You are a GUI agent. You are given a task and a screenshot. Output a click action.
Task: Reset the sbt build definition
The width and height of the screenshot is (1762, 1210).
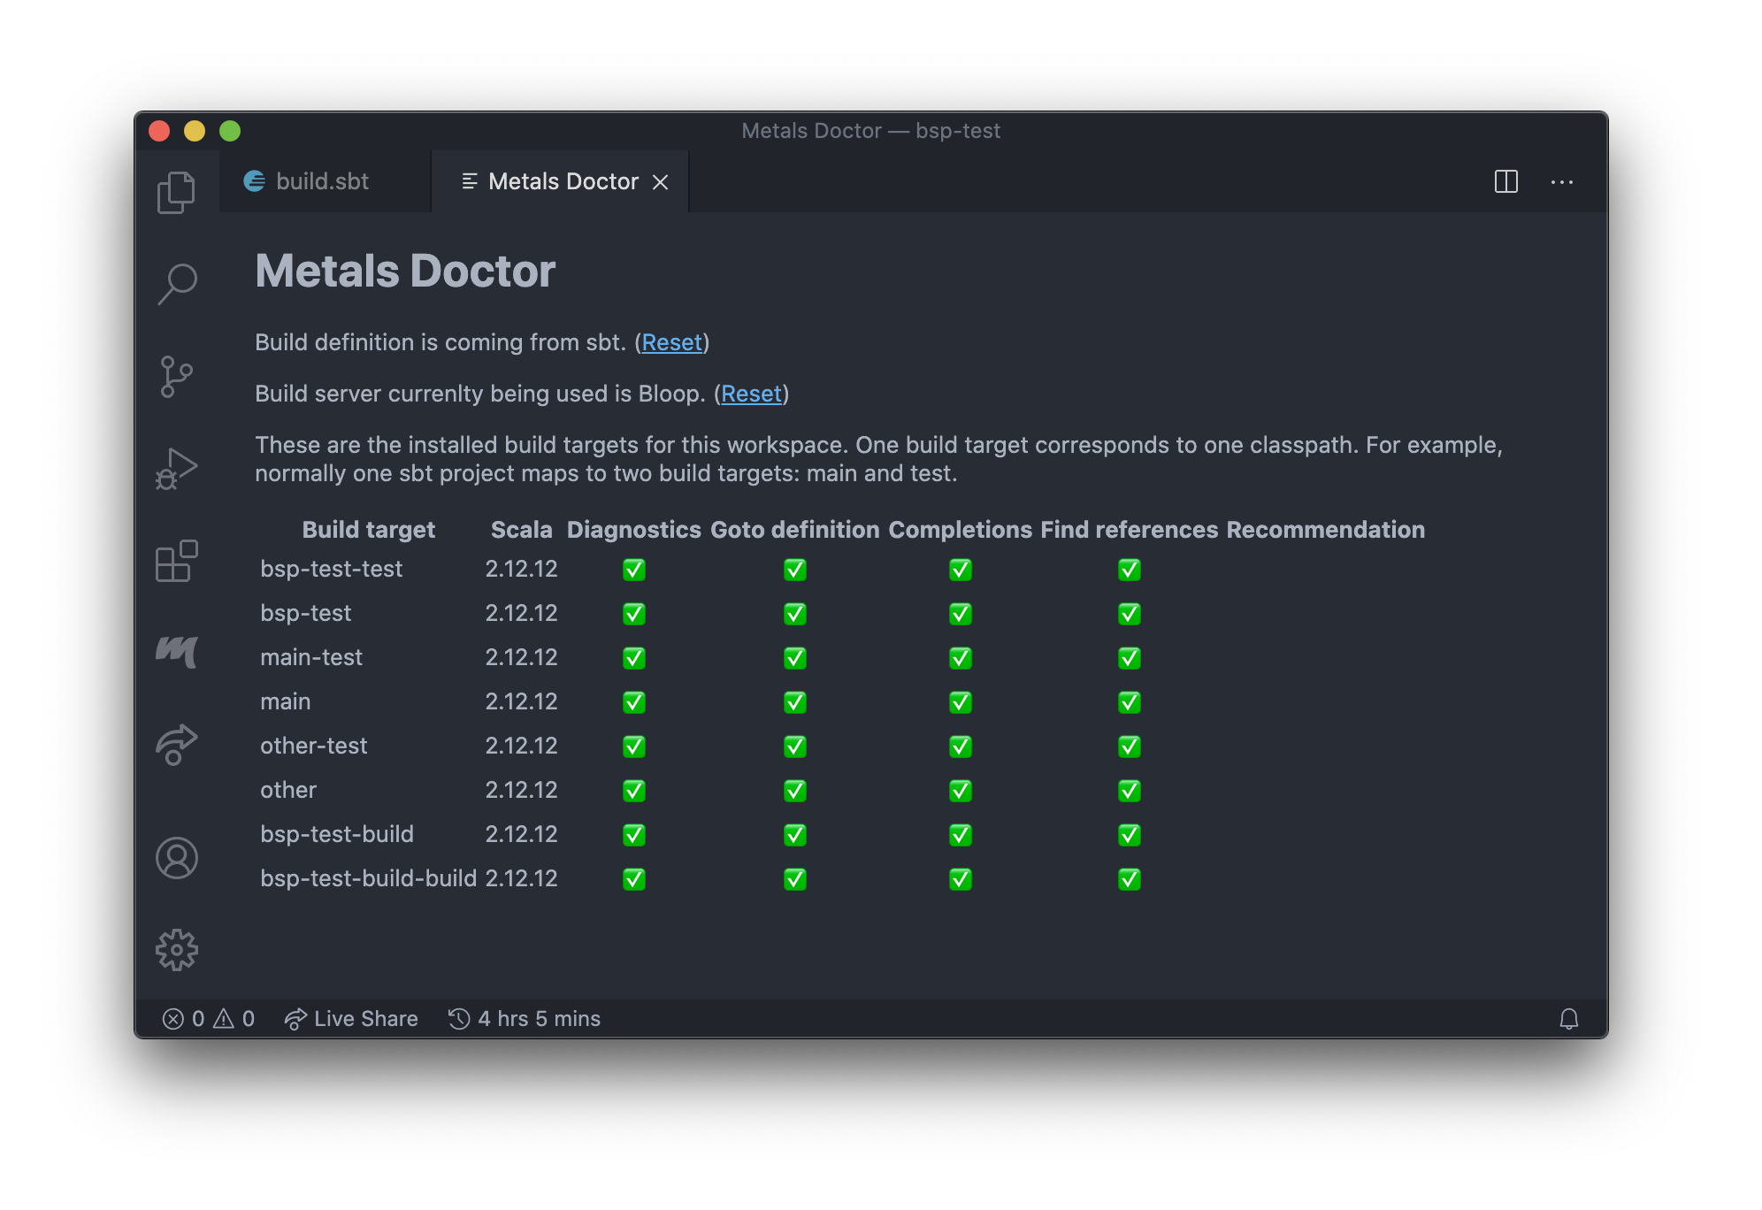672,342
